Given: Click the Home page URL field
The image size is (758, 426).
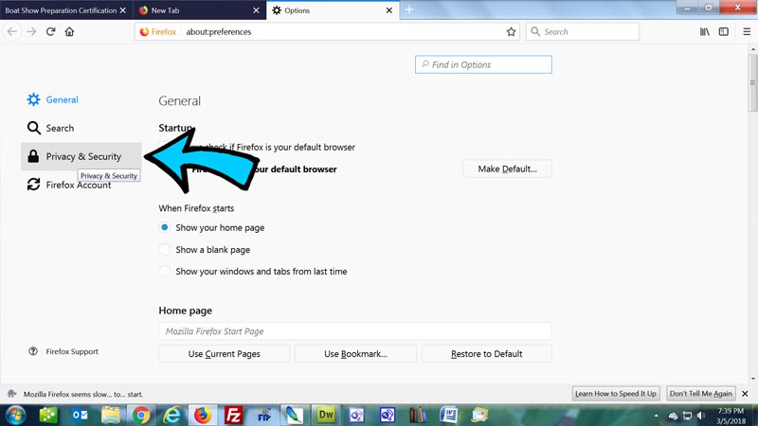Looking at the screenshot, I should (x=354, y=331).
